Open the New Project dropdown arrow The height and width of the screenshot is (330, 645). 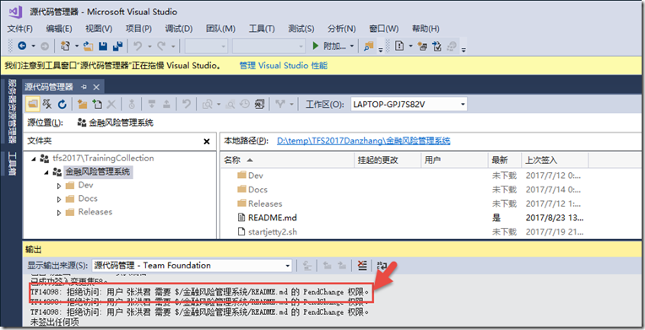coord(76,46)
